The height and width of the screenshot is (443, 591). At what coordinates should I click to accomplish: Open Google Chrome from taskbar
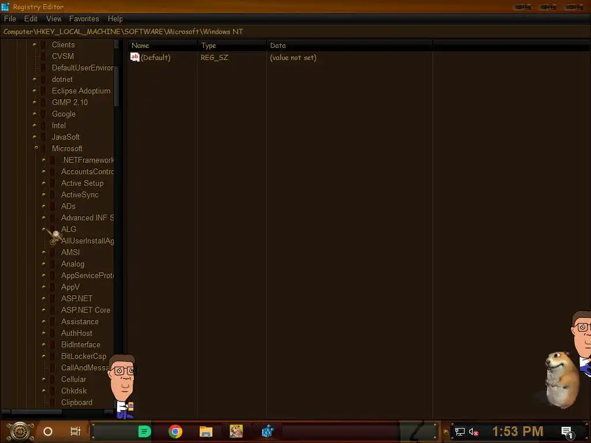[175, 431]
